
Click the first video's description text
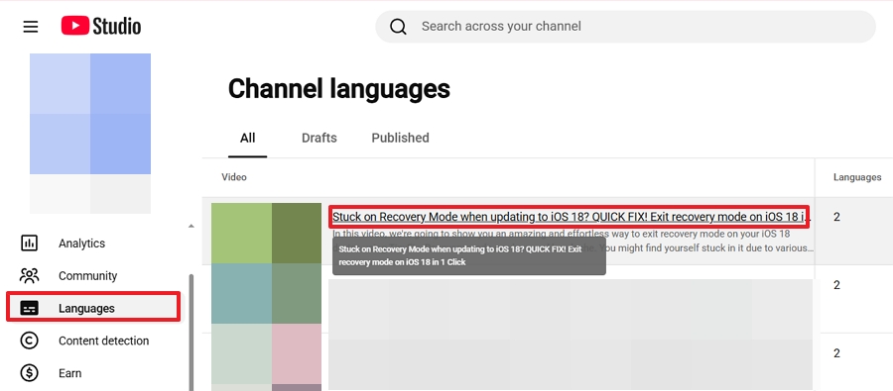tap(573, 241)
